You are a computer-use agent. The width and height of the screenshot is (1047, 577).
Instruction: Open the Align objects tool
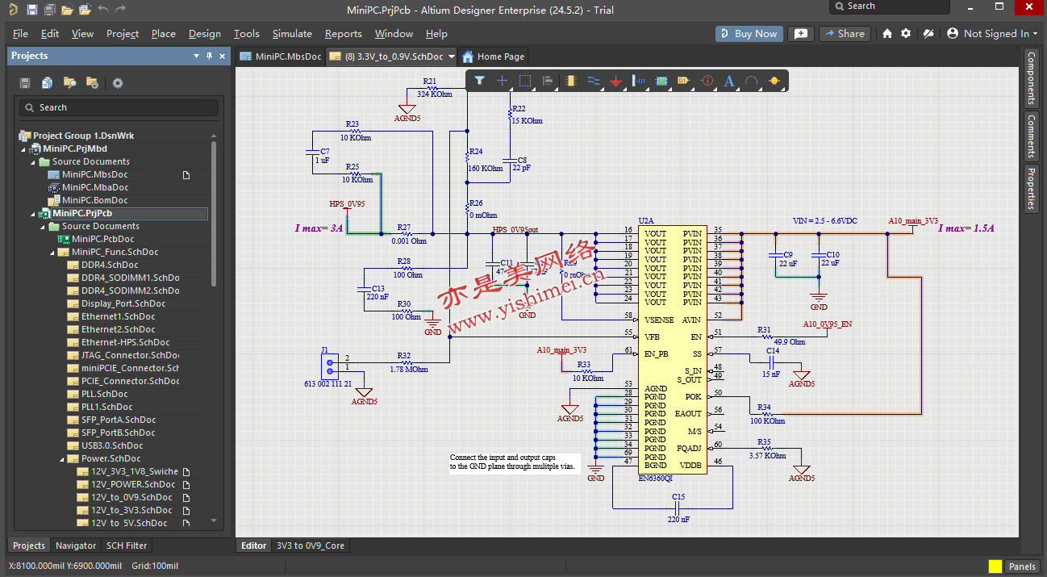coord(548,81)
